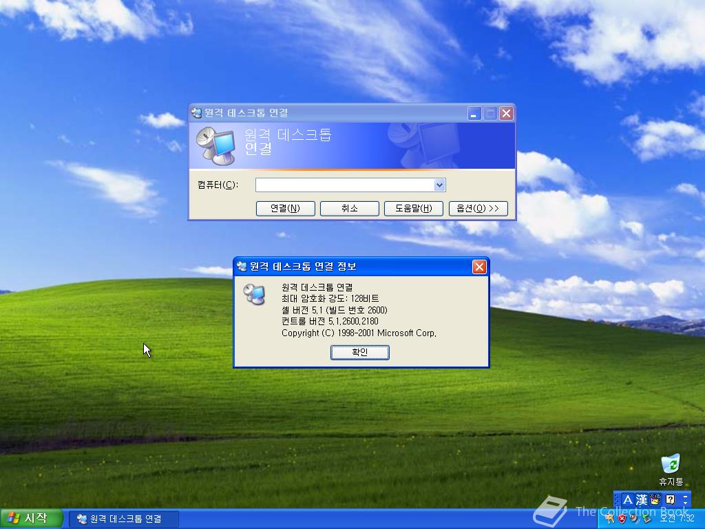Open the language bar options arrow
The height and width of the screenshot is (529, 705).
click(x=685, y=503)
